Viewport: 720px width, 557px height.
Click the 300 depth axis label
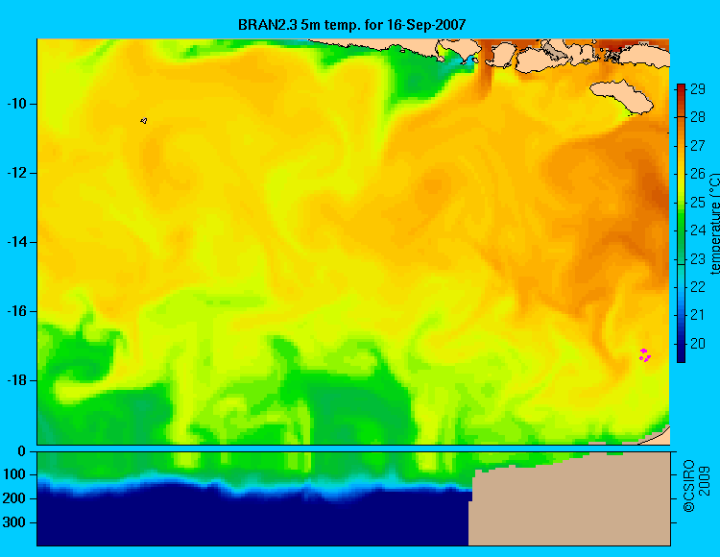click(14, 522)
